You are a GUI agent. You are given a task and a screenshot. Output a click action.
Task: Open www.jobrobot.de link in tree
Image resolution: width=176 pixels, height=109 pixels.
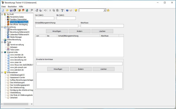17,70
